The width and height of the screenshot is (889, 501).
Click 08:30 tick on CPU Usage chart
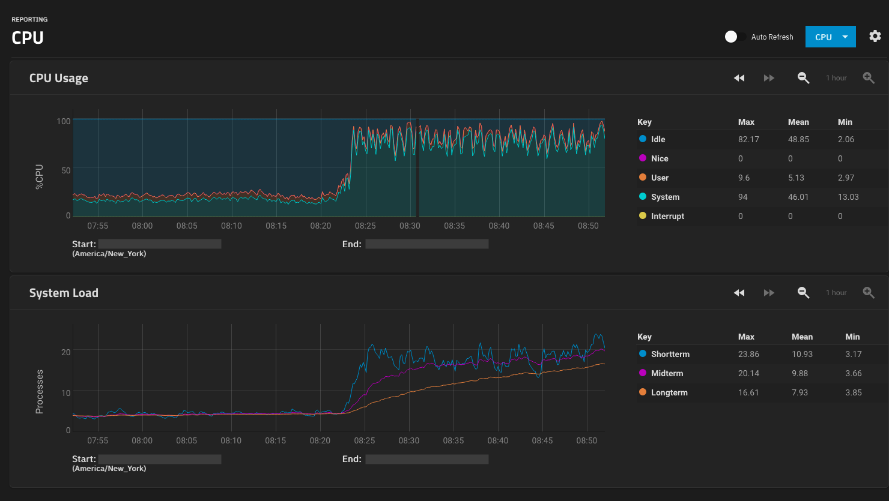click(x=410, y=226)
